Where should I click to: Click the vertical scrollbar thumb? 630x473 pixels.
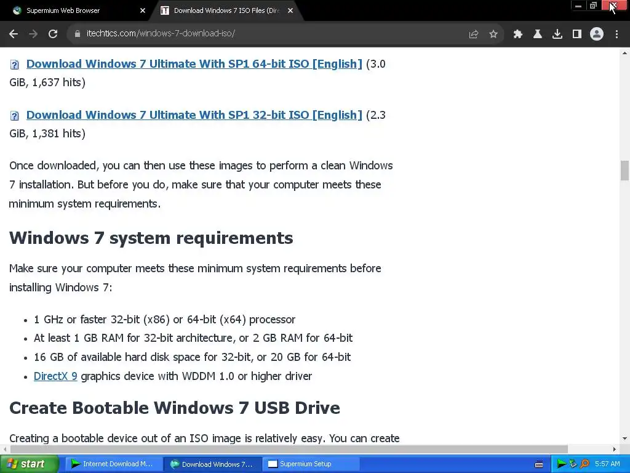(x=624, y=171)
